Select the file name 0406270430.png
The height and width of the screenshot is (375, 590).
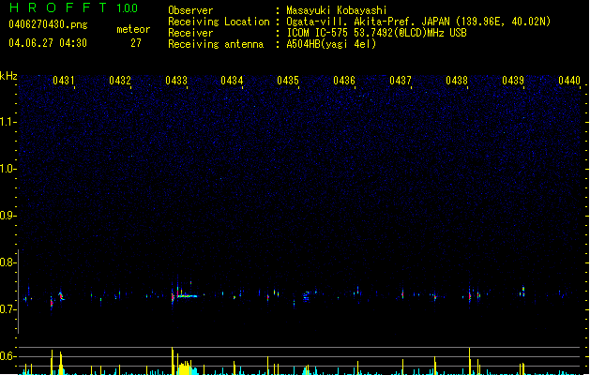[48, 24]
